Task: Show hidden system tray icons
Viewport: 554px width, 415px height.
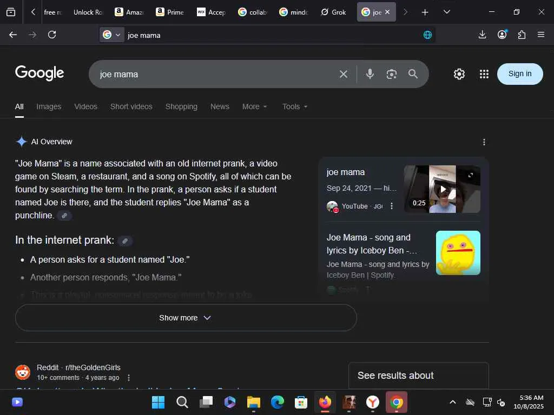Action: pyautogui.click(x=453, y=402)
